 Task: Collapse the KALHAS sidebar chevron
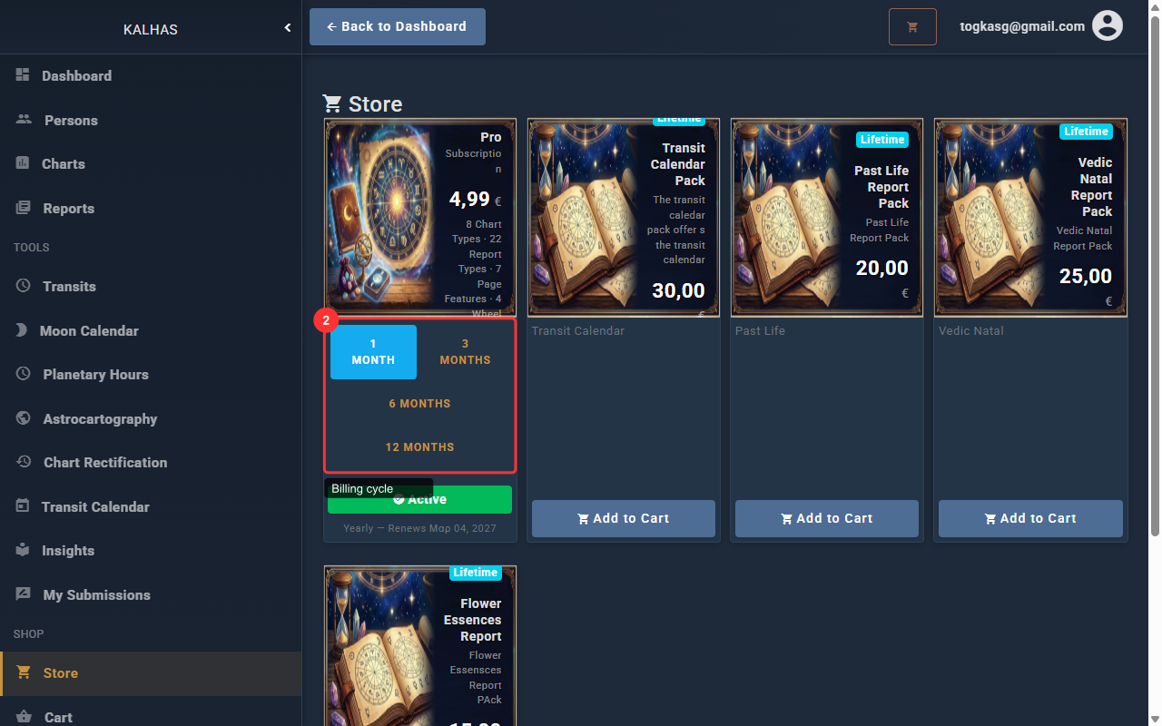[x=288, y=28]
